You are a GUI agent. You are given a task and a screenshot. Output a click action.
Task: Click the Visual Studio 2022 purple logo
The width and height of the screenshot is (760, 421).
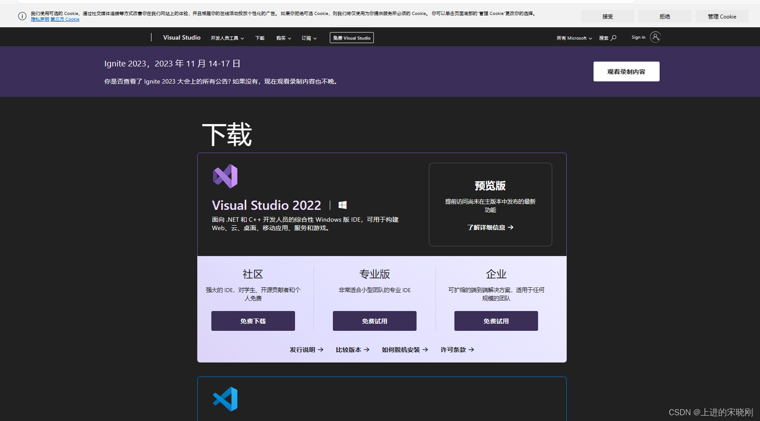(x=225, y=176)
